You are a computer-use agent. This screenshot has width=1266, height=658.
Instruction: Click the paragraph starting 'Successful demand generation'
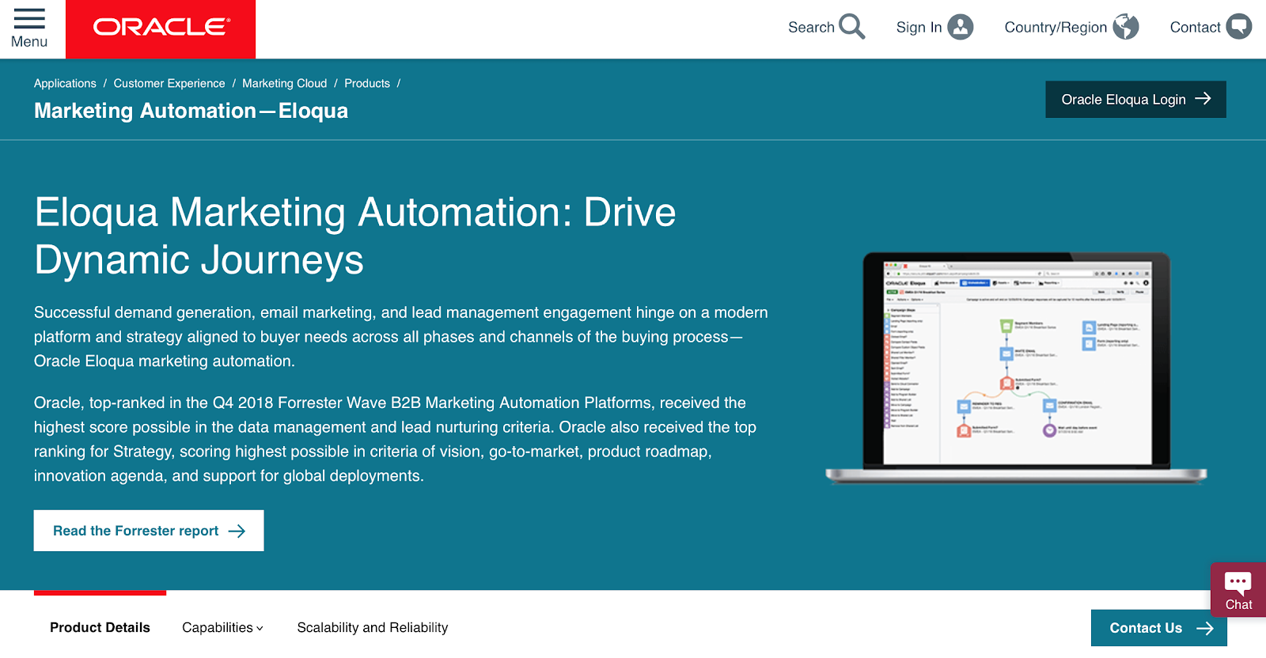click(x=401, y=337)
